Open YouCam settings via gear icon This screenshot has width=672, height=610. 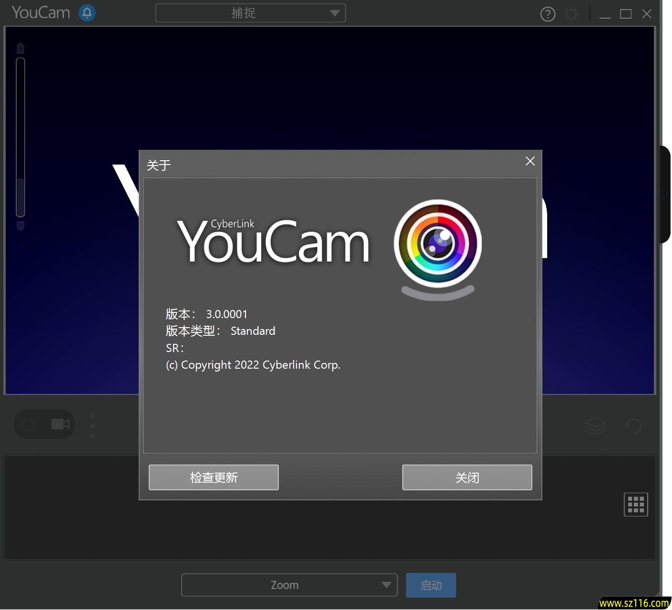point(570,14)
